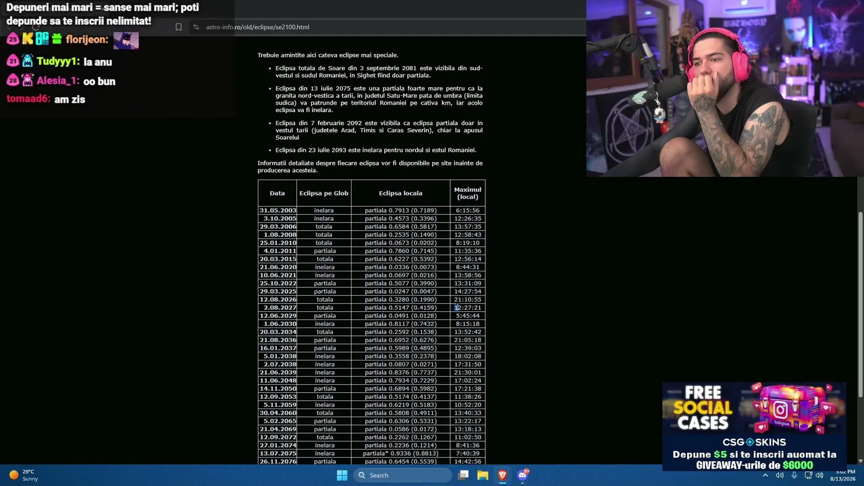864x486 pixels.
Task: Click the level 25 badge next to florijeon
Action: click(13, 40)
